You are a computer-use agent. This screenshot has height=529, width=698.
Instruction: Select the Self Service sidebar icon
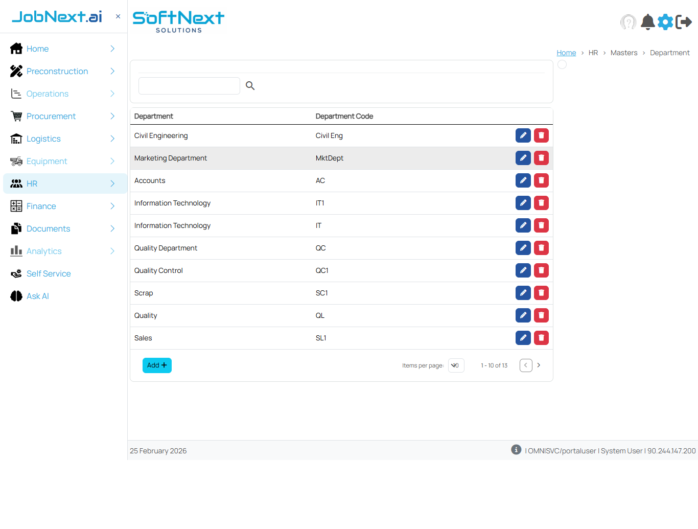(x=16, y=273)
